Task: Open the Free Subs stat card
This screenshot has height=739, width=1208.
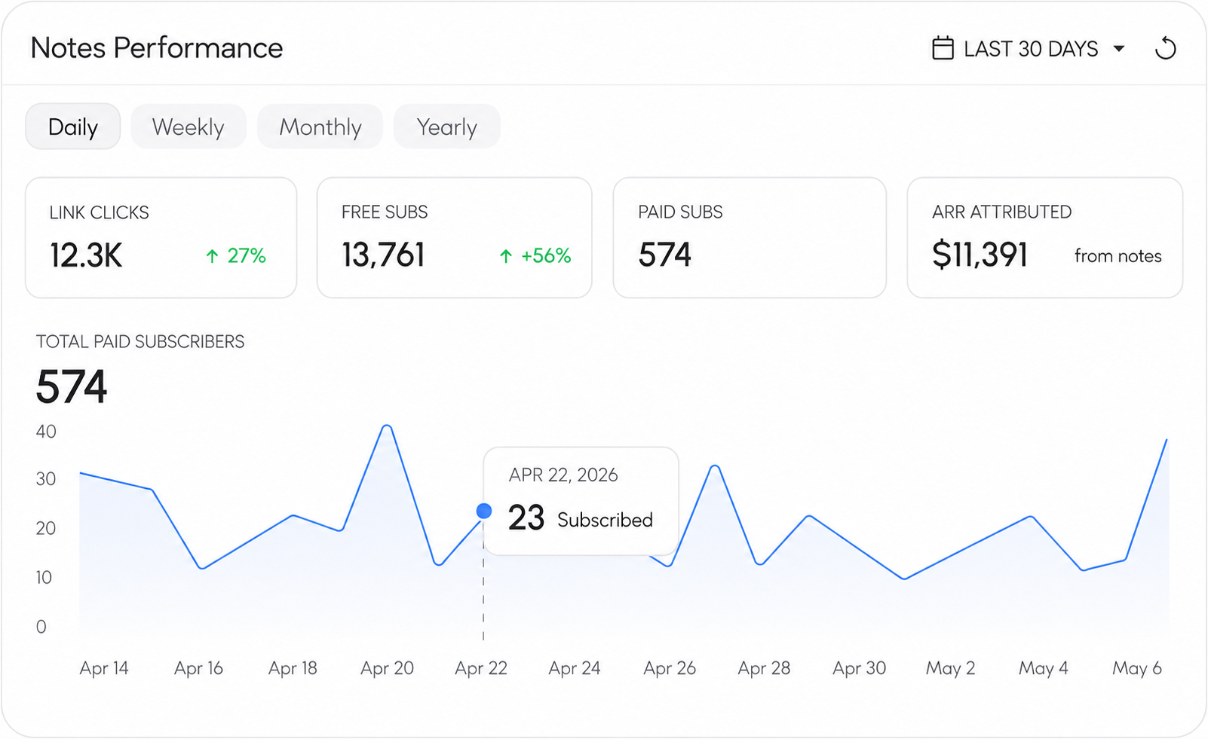Action: 455,238
